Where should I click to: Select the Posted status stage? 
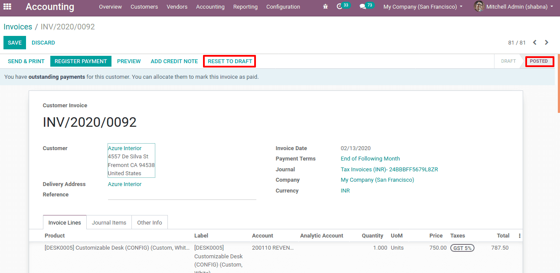point(539,61)
